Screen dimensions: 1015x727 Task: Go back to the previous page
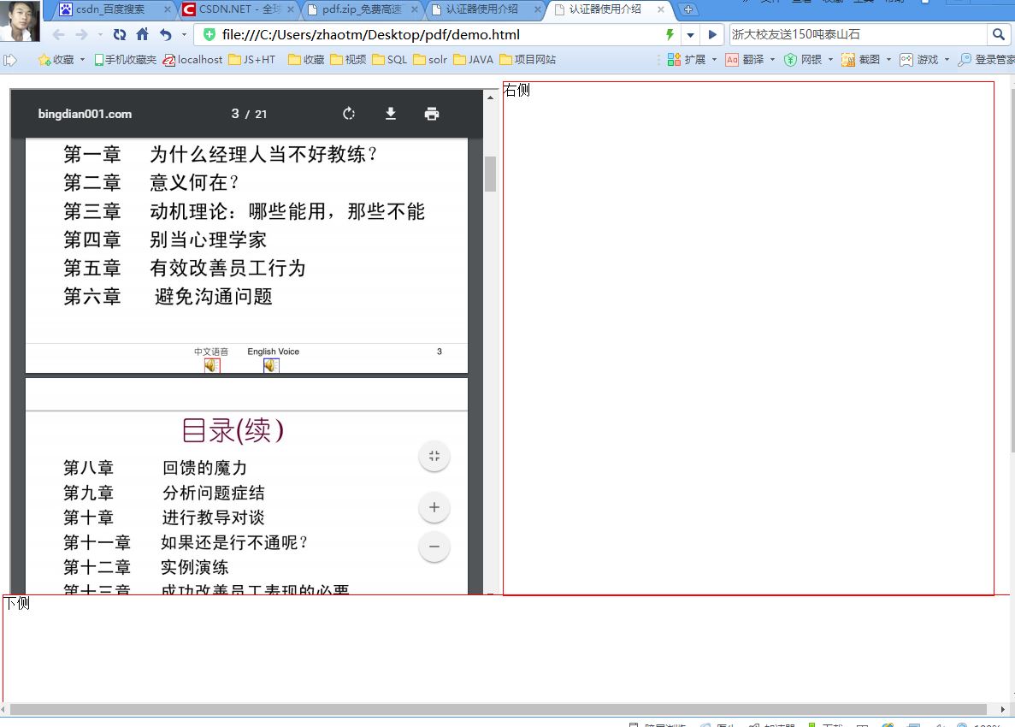tap(59, 34)
